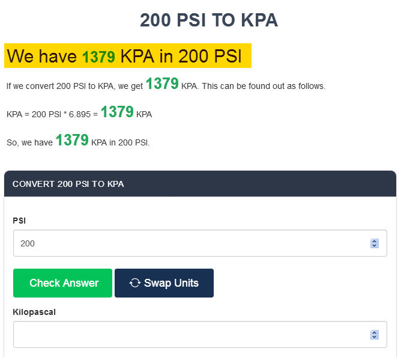This screenshot has width=404, height=357.
Task: Click the Swap Units button label
Action: click(171, 283)
